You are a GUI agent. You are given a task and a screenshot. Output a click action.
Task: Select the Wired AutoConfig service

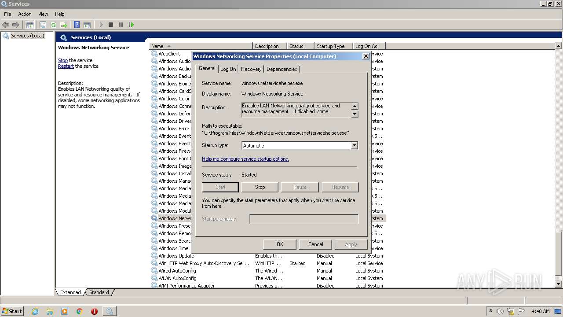tap(267, 271)
